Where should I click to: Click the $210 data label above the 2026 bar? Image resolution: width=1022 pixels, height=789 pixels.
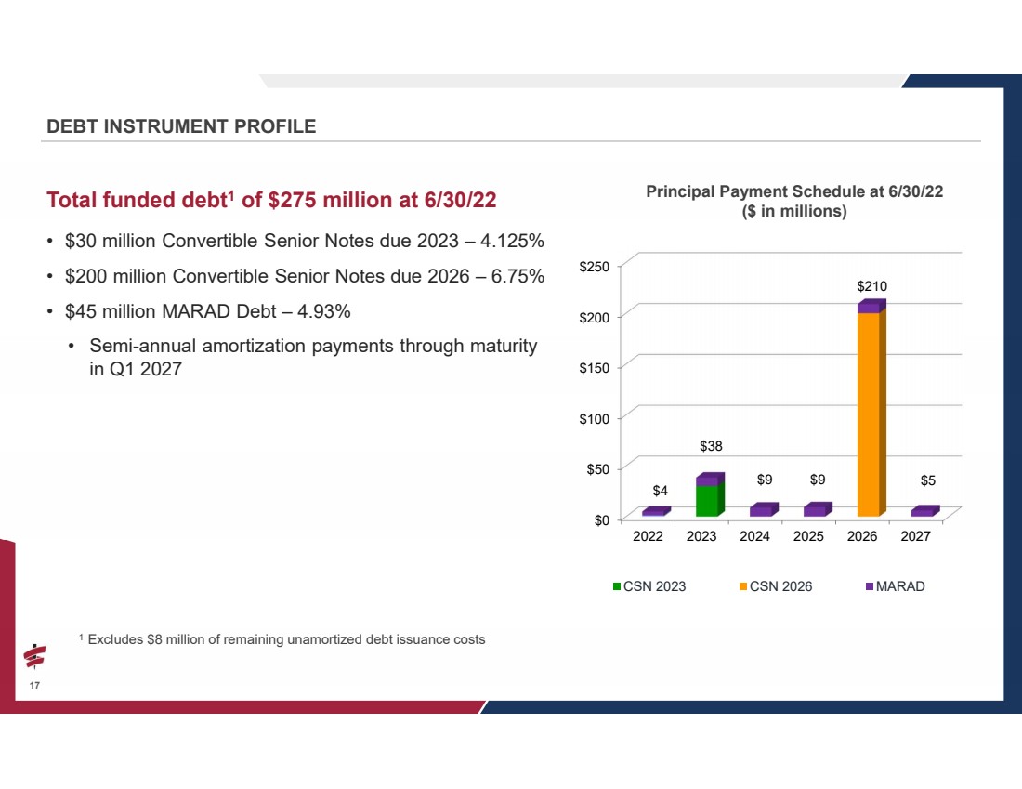pyautogui.click(x=872, y=286)
